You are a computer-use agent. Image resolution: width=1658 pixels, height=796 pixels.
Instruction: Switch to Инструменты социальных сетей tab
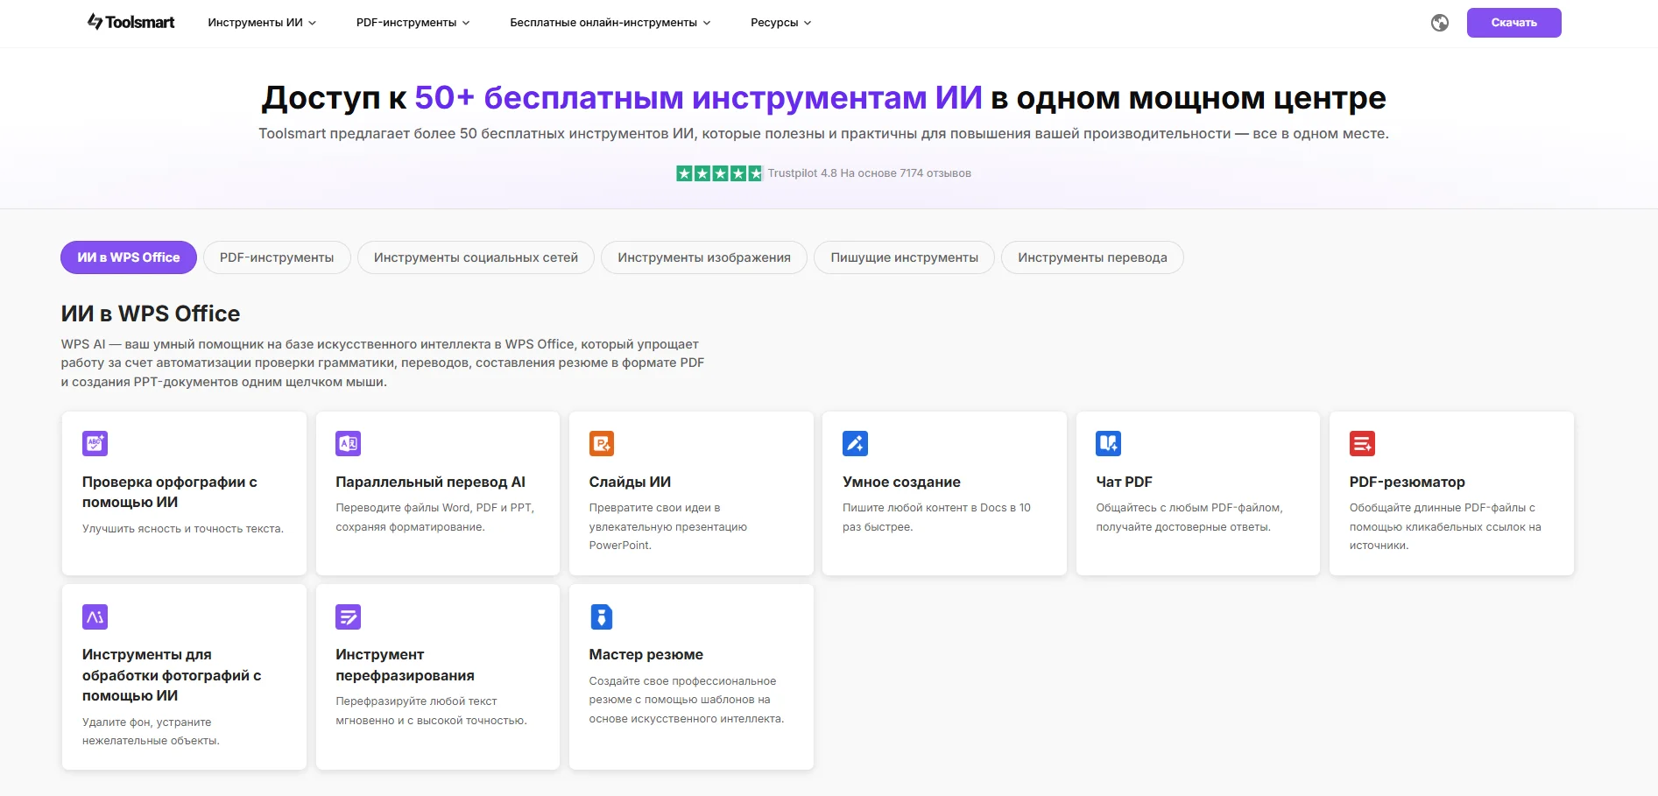(476, 257)
